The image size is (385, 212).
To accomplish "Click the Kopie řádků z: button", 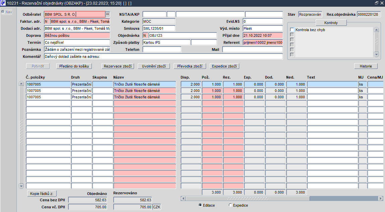I will click(42, 194).
